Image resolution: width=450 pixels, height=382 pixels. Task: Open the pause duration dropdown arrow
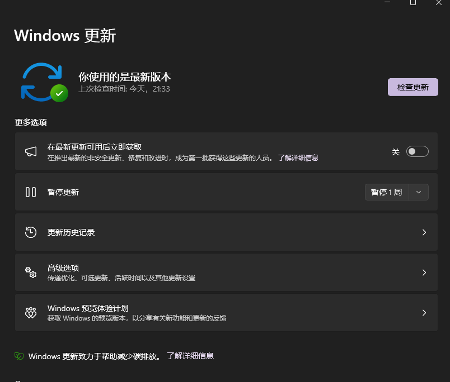[x=419, y=192]
